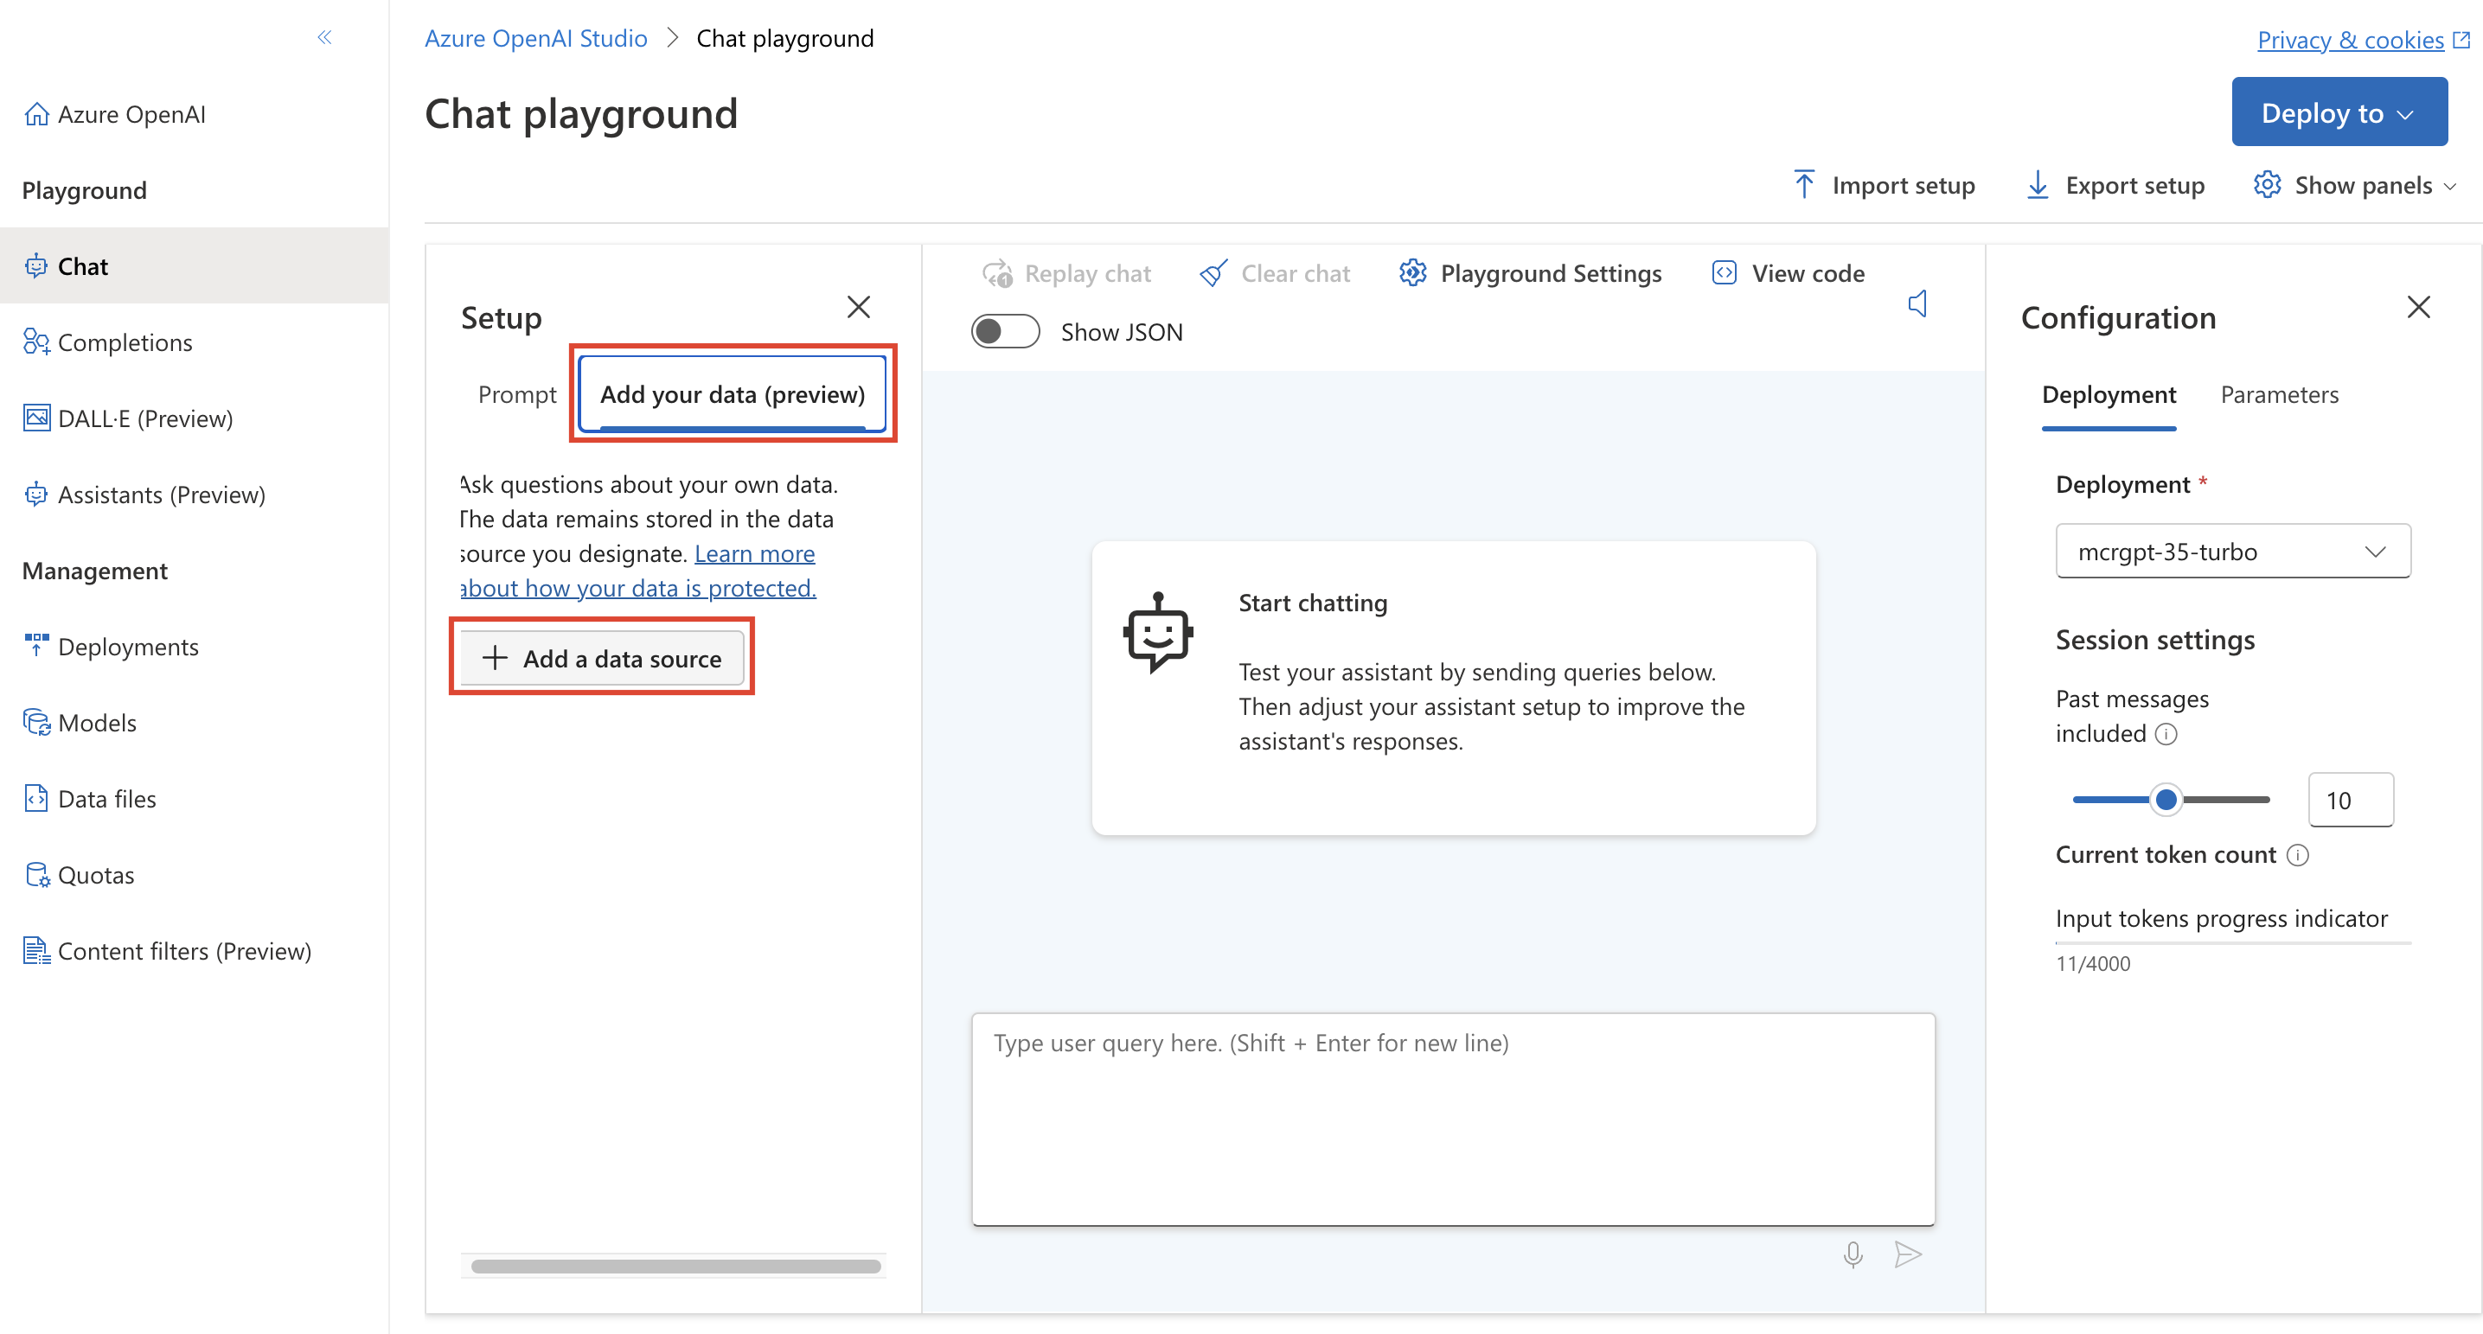Click the Deployments icon in sidebar
This screenshot has width=2483, height=1334.
pyautogui.click(x=36, y=645)
